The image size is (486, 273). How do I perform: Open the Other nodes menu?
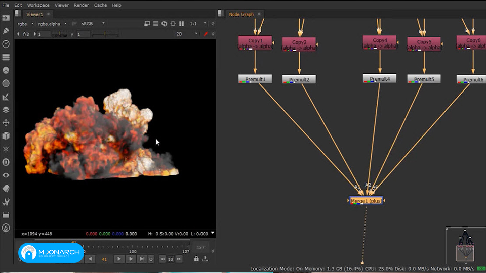[x=6, y=215]
